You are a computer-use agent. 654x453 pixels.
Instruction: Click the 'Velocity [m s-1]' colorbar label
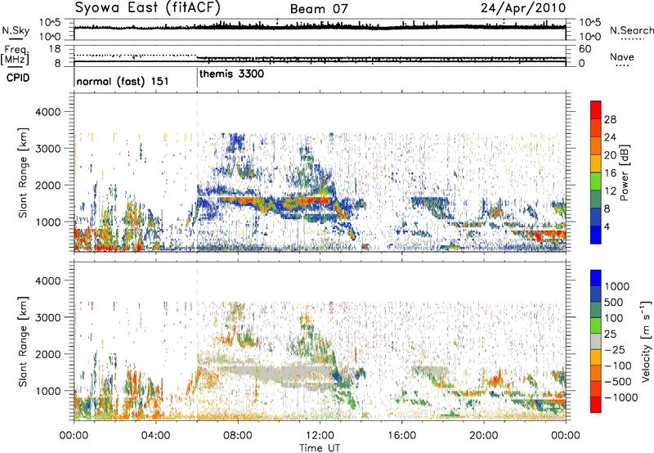645,341
